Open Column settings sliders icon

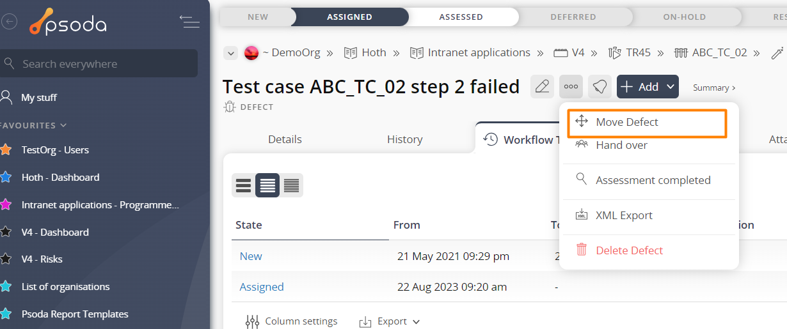pyautogui.click(x=252, y=321)
